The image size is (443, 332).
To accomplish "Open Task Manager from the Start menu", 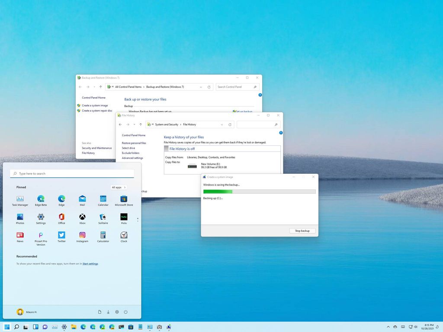I will (20, 200).
